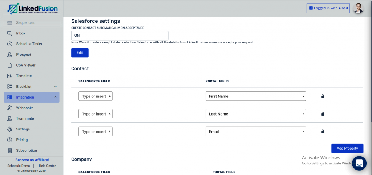Click the Subscription document icon
Screen dimensions: 372x175
coord(9,150)
